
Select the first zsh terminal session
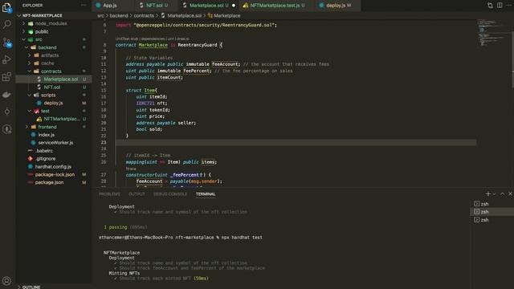tap(492, 204)
